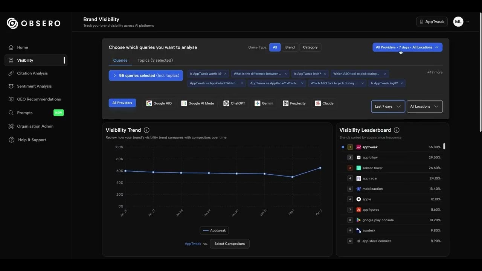The image size is (482, 271).
Task: Click the Visibility sidebar icon
Action: (11, 60)
